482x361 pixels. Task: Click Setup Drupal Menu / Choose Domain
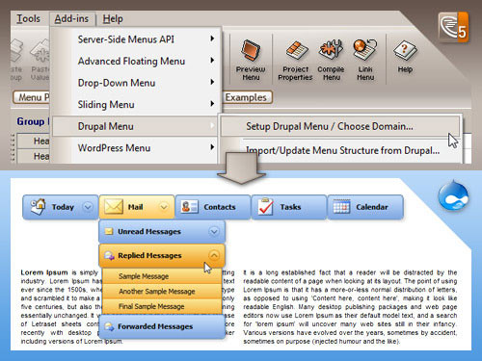click(340, 126)
